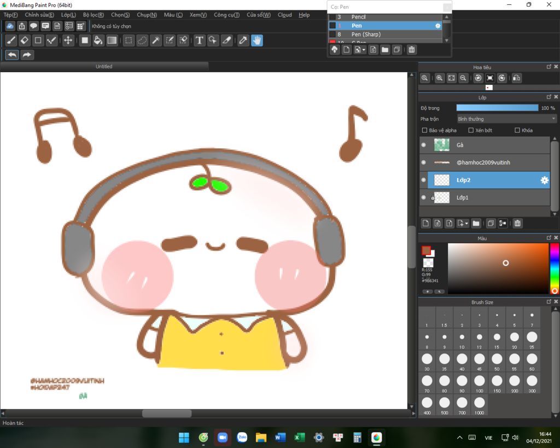Pick a color in the saturation square
The height and width of the screenshot is (448, 560).
[x=498, y=269]
